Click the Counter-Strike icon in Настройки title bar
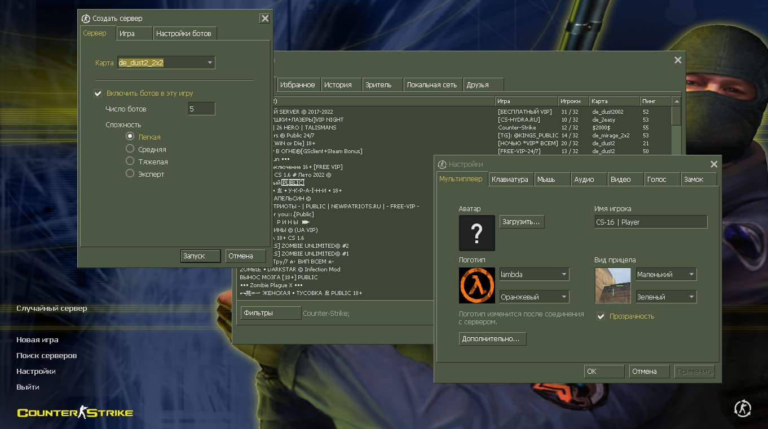The height and width of the screenshot is (429, 768). coord(443,164)
